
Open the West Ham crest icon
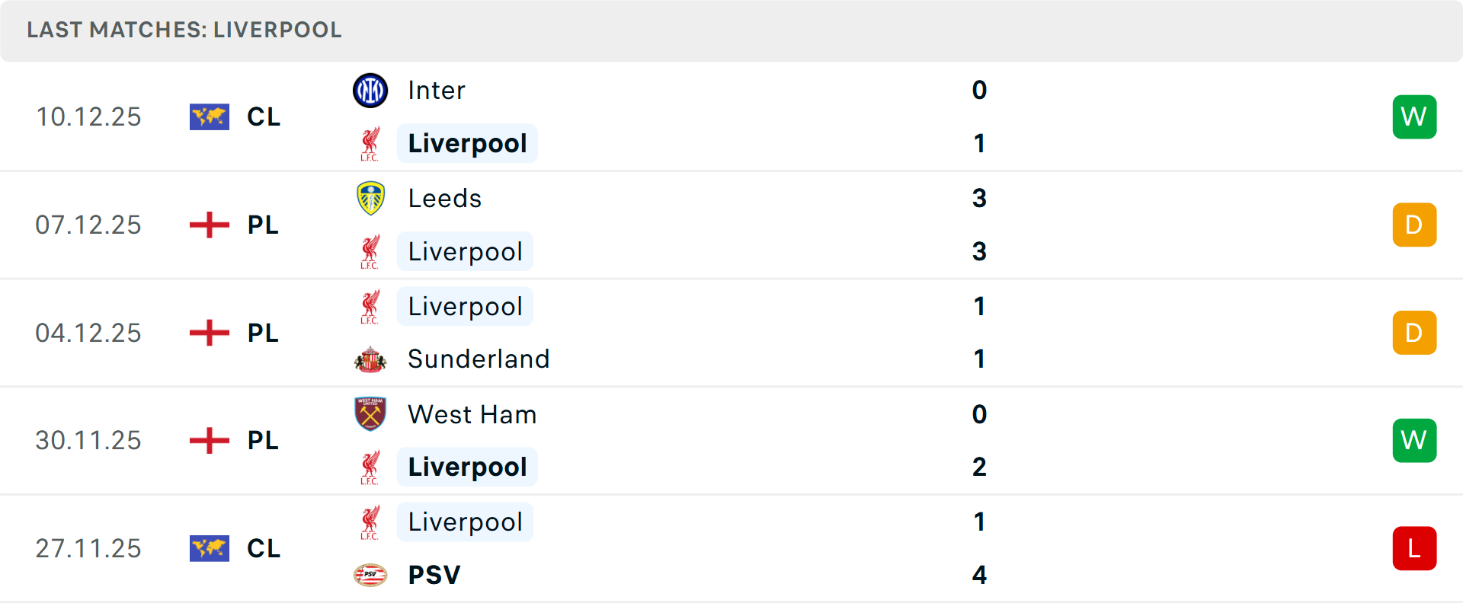coord(371,414)
